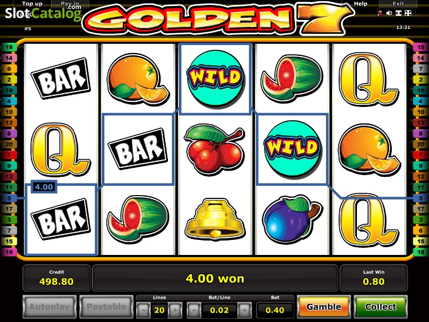Click the green Collect button
The image size is (429, 322).
point(381,306)
